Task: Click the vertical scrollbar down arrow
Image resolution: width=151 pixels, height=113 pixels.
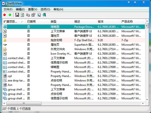Action: [147, 99]
